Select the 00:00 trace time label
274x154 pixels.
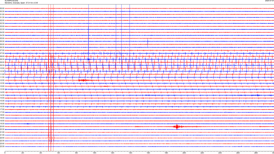2,8
